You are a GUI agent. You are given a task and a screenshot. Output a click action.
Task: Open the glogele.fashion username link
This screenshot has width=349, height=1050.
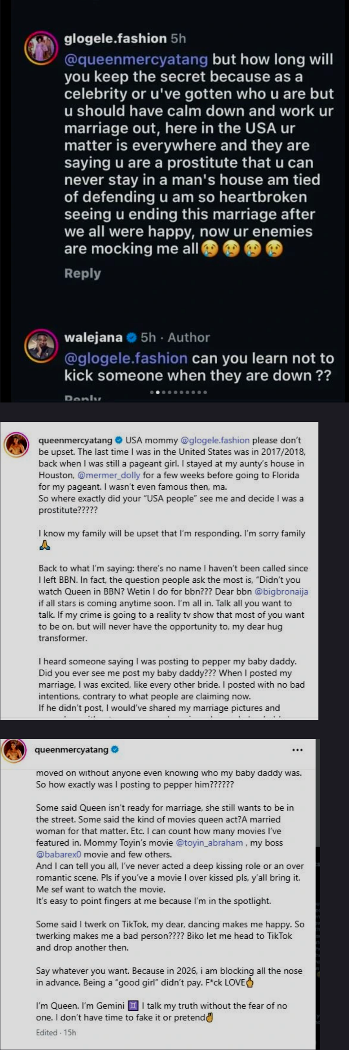[115, 38]
